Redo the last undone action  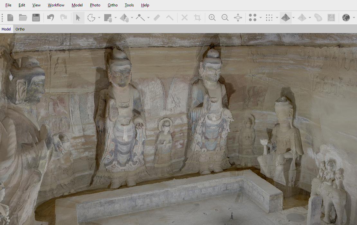pyautogui.click(x=64, y=17)
